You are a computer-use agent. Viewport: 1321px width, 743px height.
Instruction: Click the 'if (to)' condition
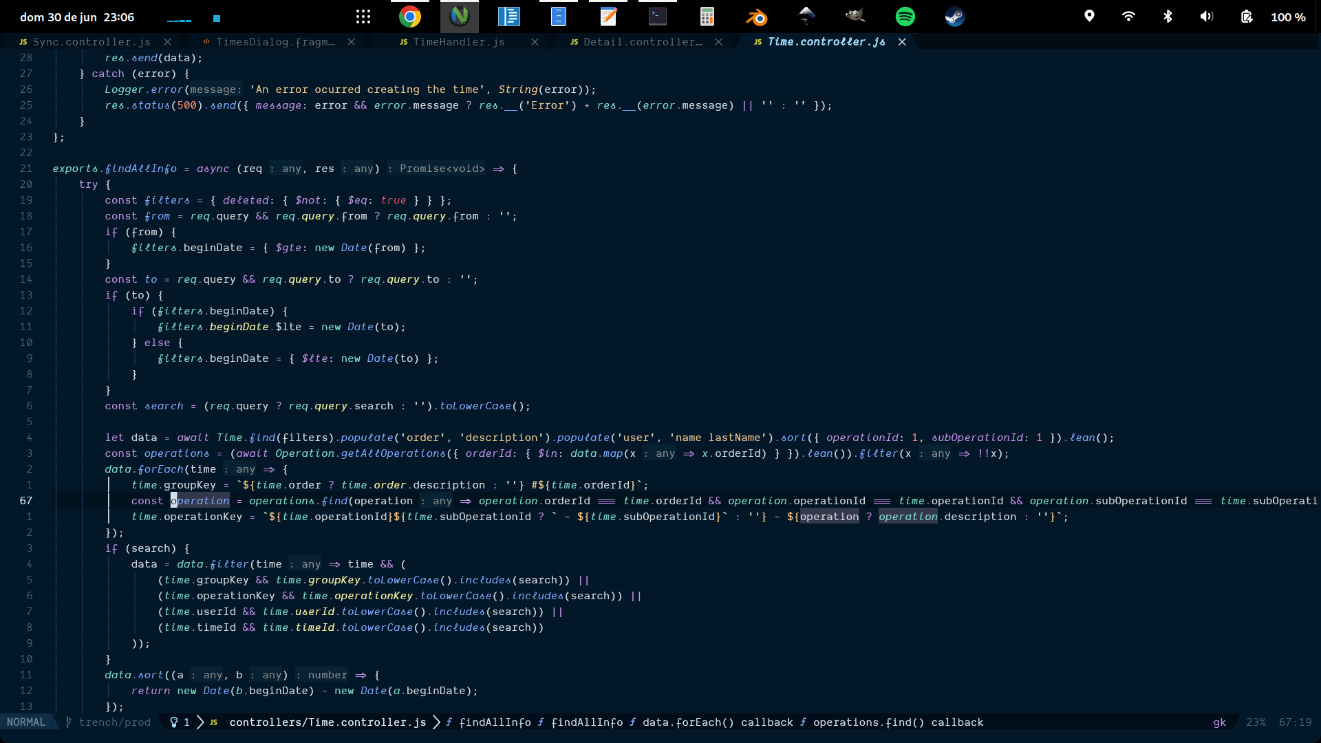[x=134, y=295]
